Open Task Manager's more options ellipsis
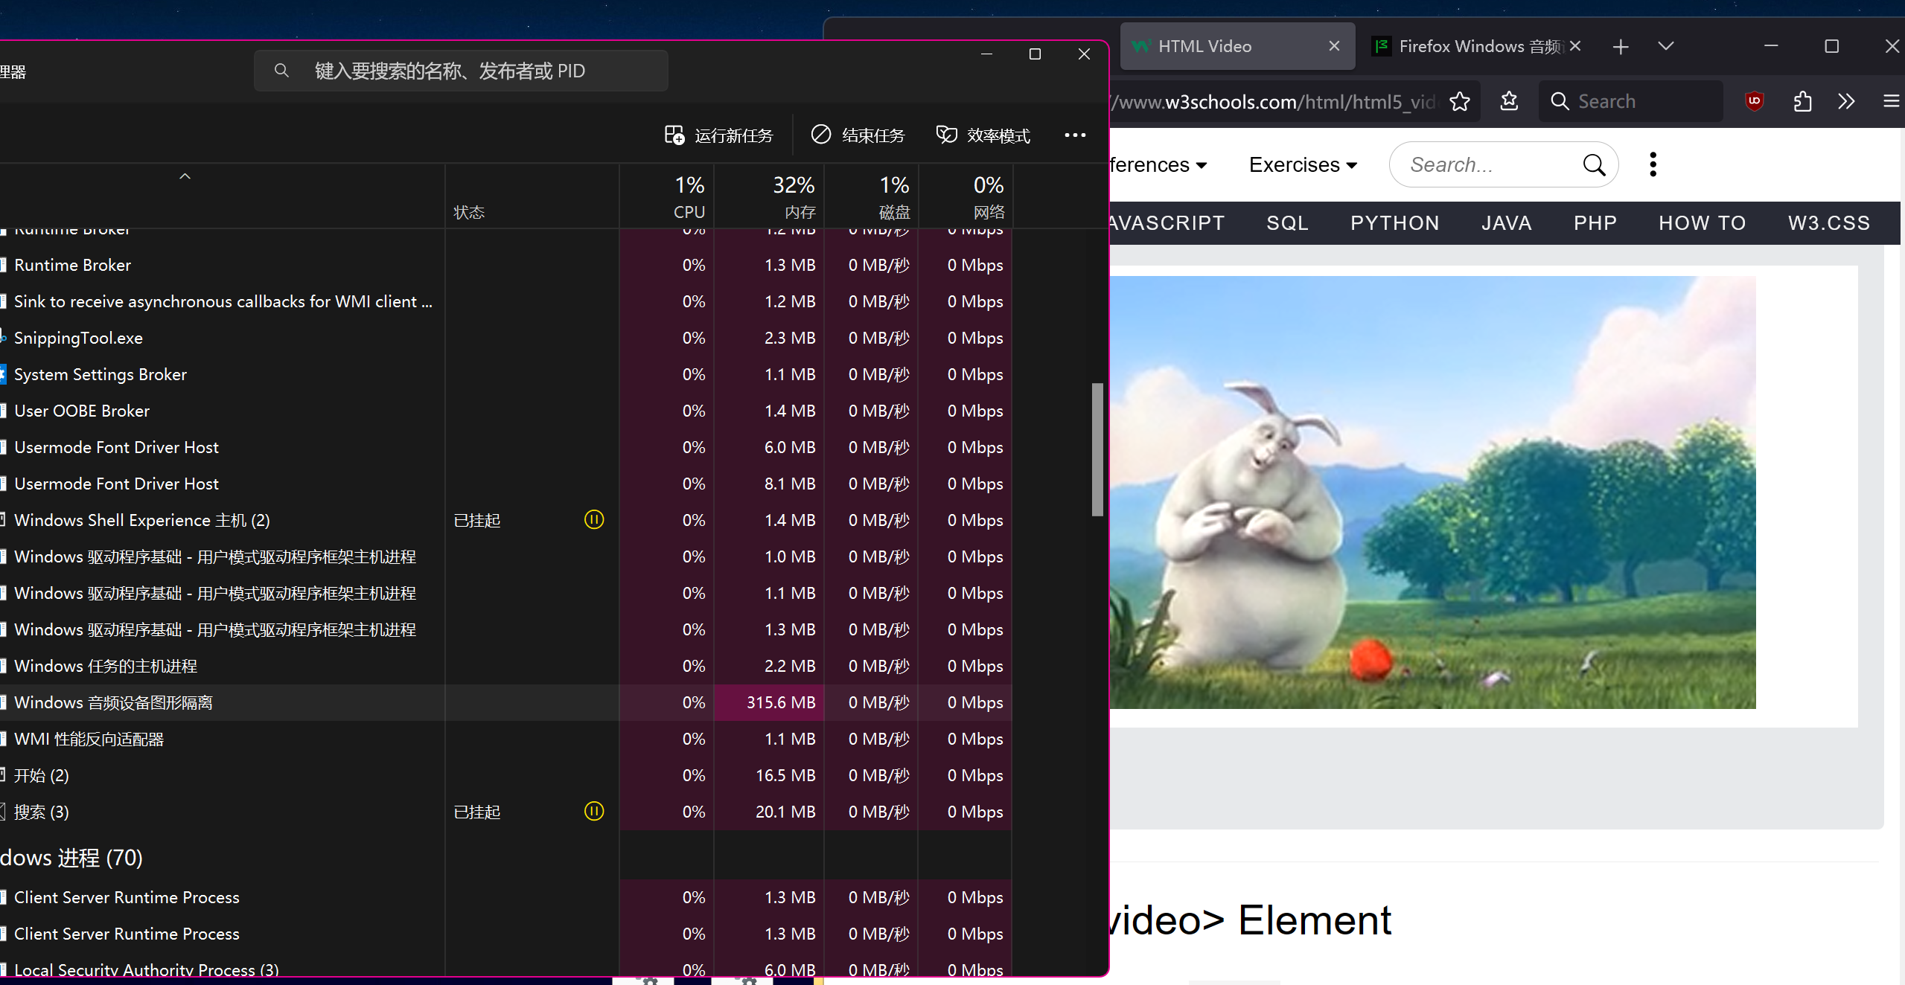The height and width of the screenshot is (985, 1905). tap(1075, 135)
